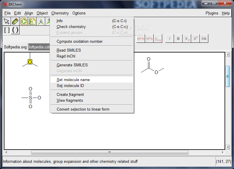Open the File menu

pyautogui.click(x=7, y=13)
